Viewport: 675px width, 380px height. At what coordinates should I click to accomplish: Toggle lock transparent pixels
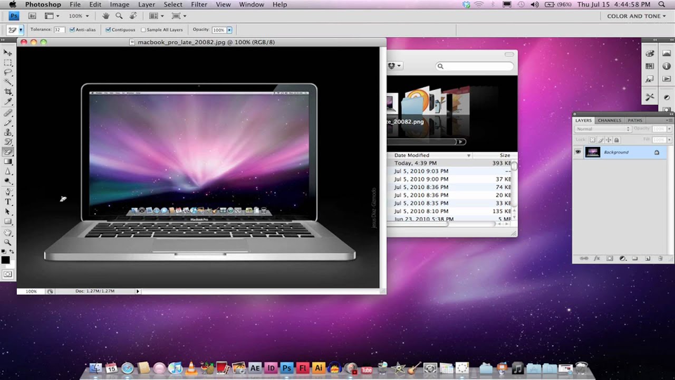click(592, 140)
